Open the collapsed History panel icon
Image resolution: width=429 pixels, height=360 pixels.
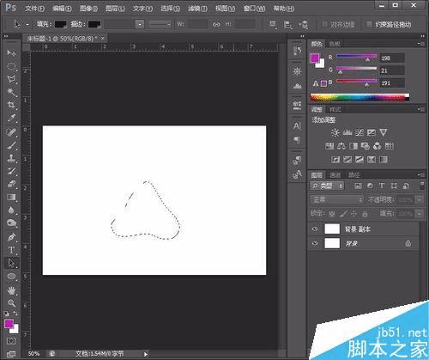297,51
